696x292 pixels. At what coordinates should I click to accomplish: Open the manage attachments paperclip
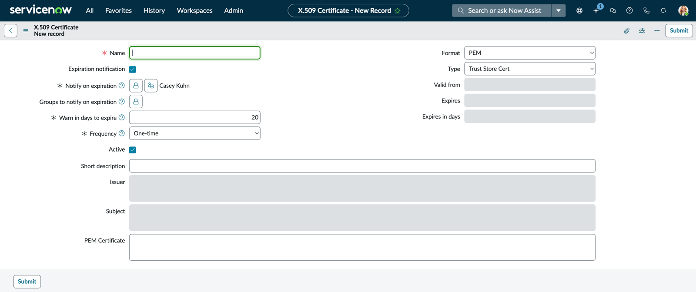627,30
